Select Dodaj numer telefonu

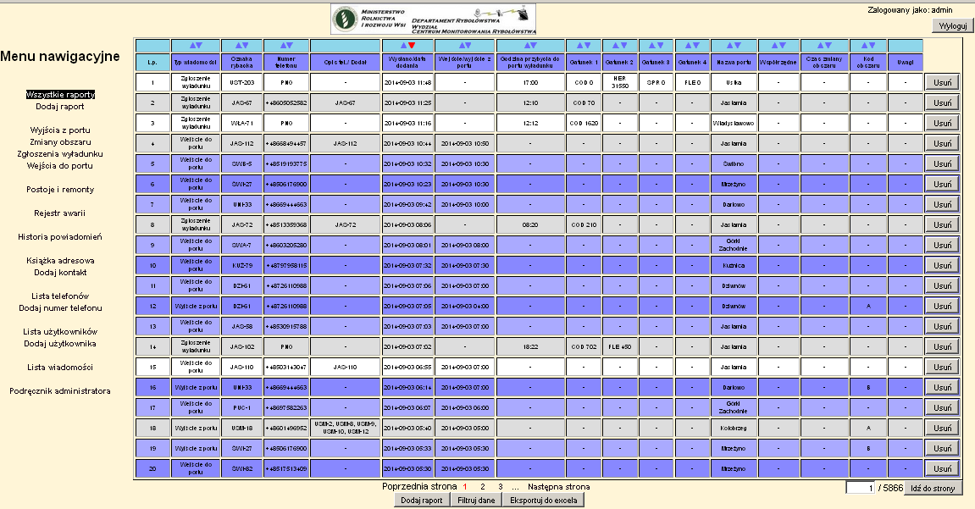point(60,307)
